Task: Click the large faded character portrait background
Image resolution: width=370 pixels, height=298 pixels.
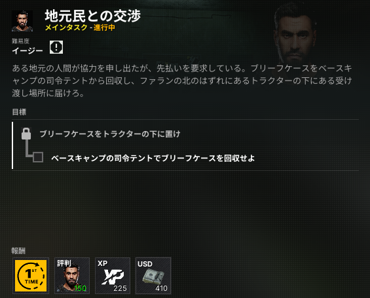Action: pyautogui.click(x=295, y=33)
